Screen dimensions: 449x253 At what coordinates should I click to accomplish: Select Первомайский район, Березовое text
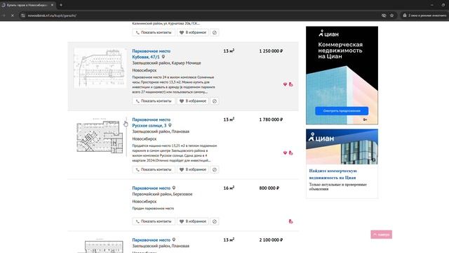coord(162,194)
